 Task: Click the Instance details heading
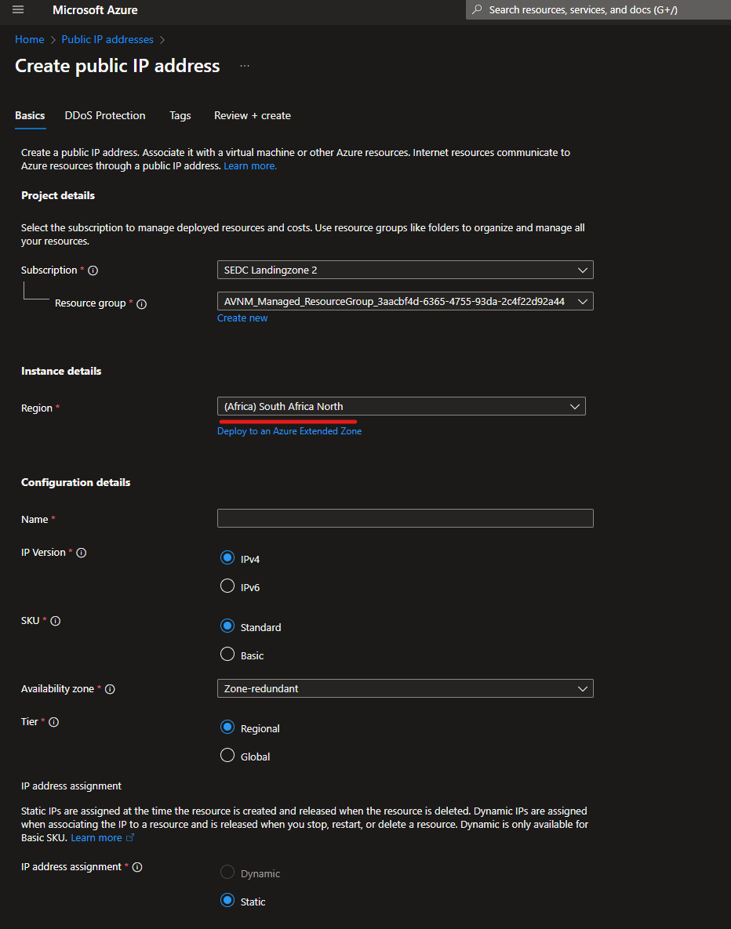click(x=61, y=371)
